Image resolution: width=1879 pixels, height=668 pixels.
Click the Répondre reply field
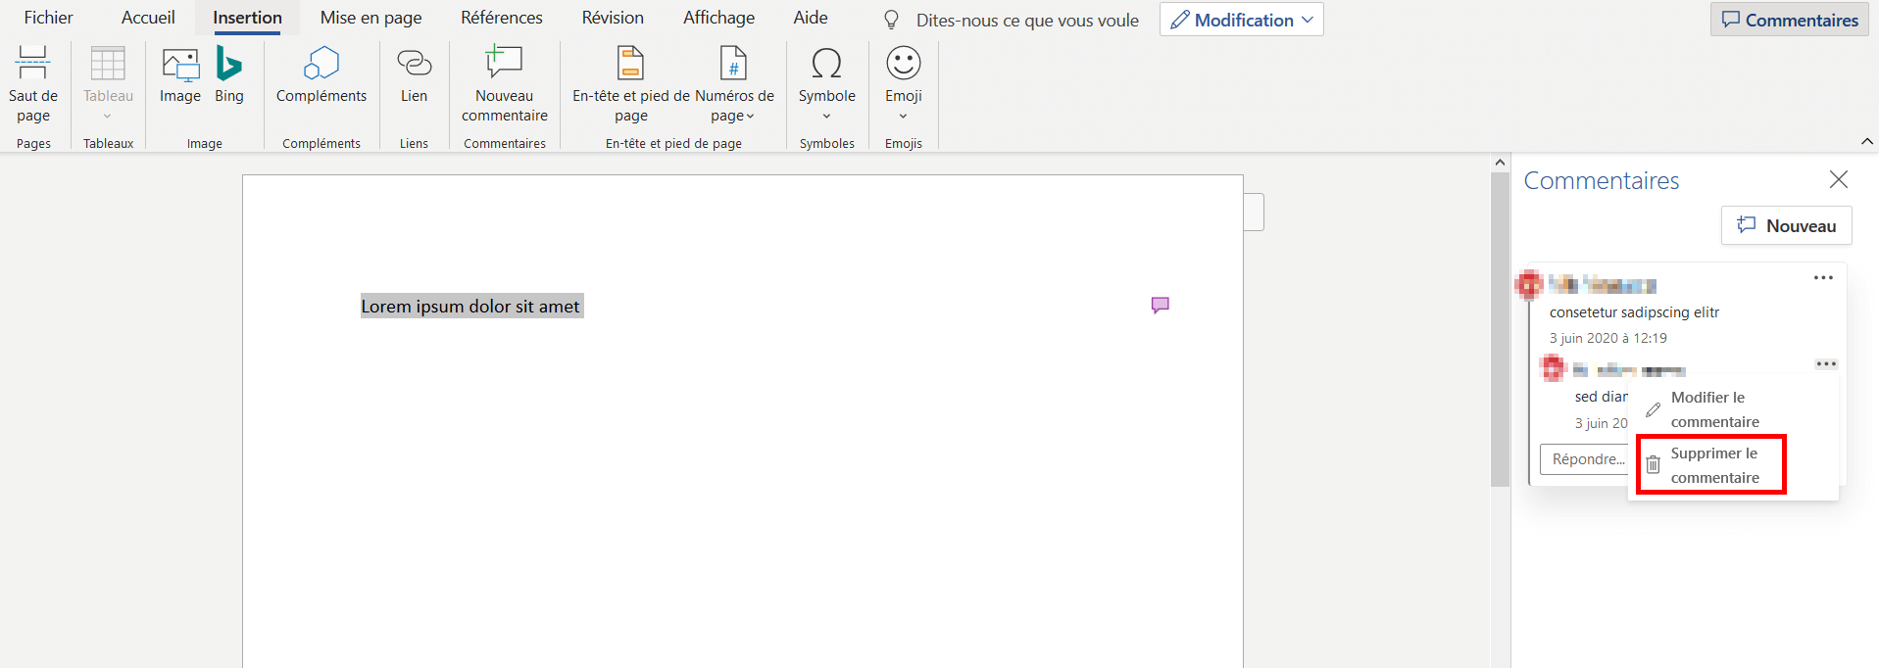coord(1586,459)
